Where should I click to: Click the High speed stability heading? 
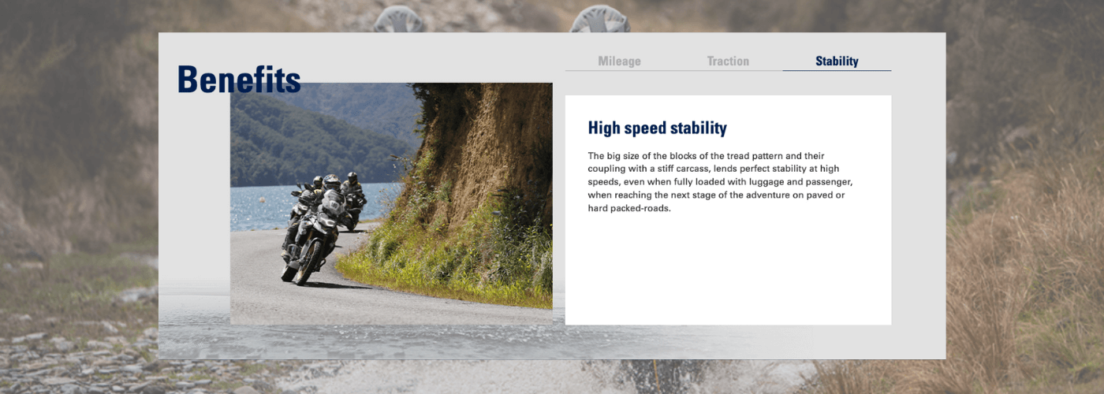click(657, 128)
